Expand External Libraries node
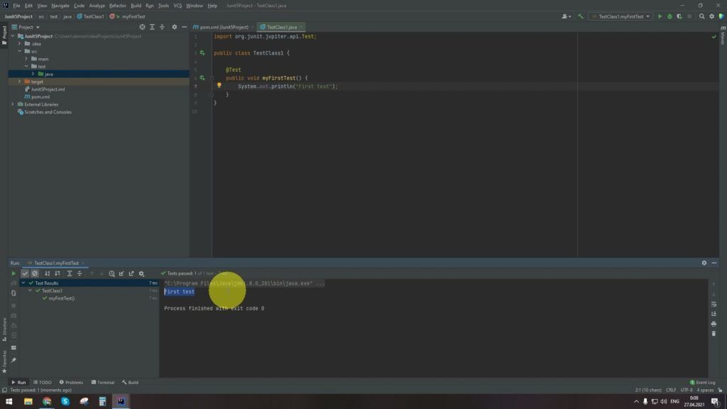 click(13, 104)
